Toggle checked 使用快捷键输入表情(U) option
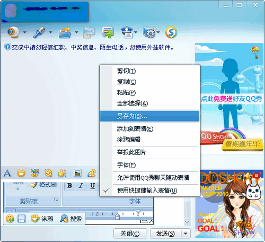The image size is (265, 242). click(150, 191)
